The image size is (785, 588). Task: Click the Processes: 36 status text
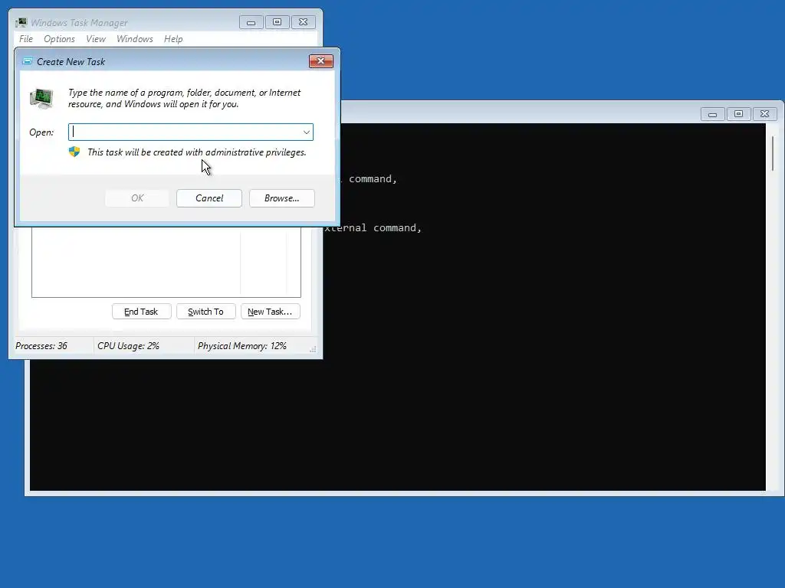pyautogui.click(x=41, y=346)
